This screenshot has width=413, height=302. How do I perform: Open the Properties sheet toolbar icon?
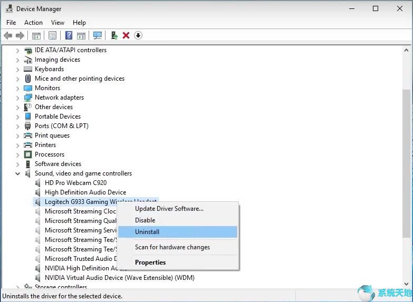[x=52, y=35]
